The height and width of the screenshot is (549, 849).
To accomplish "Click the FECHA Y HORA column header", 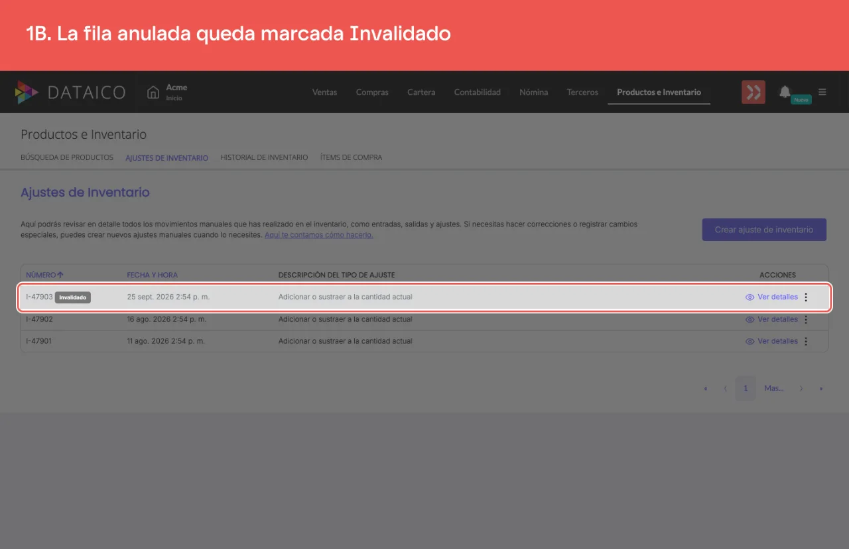I will click(153, 275).
